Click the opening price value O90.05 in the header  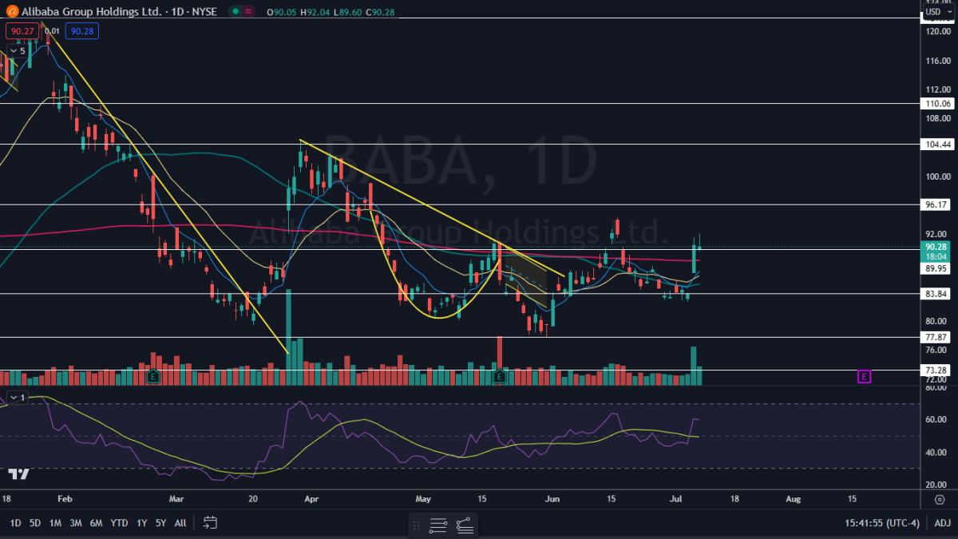coord(281,12)
